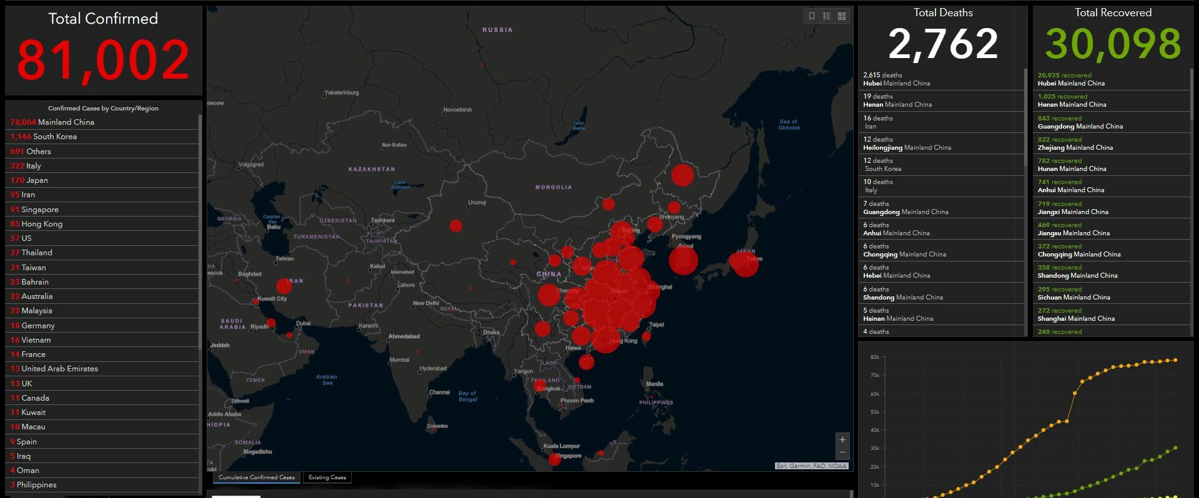
Task: Select the red circle over Singapore
Action: (x=555, y=459)
